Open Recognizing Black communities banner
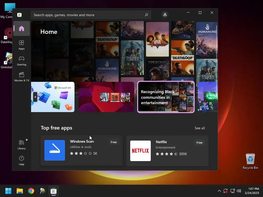 pyautogui.click(x=166, y=97)
